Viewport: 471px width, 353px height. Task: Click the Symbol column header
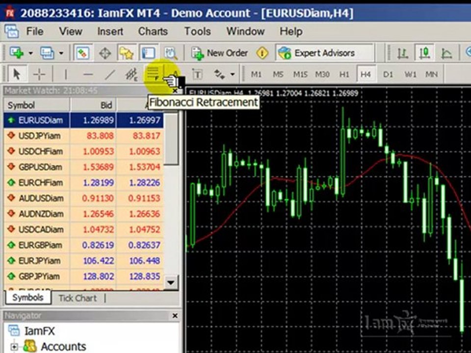pos(37,105)
